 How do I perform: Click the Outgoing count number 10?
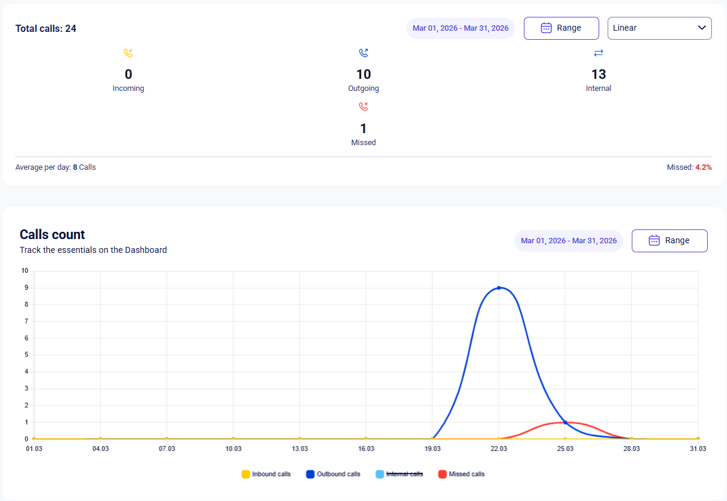(x=363, y=75)
